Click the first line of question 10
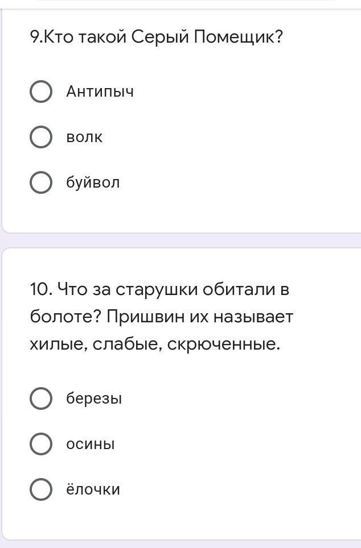This screenshot has height=548, width=361. coord(159,289)
